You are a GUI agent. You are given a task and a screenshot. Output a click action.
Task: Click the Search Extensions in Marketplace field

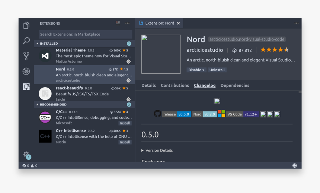click(85, 34)
